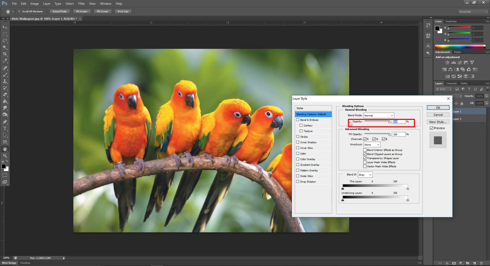Uncheck Transparency Shapes Layer
Viewport: 490px width, 266px height.
click(365, 158)
